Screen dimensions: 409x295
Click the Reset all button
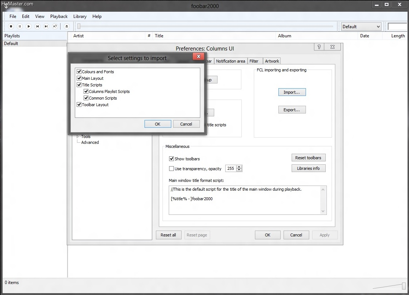pyautogui.click(x=168, y=235)
